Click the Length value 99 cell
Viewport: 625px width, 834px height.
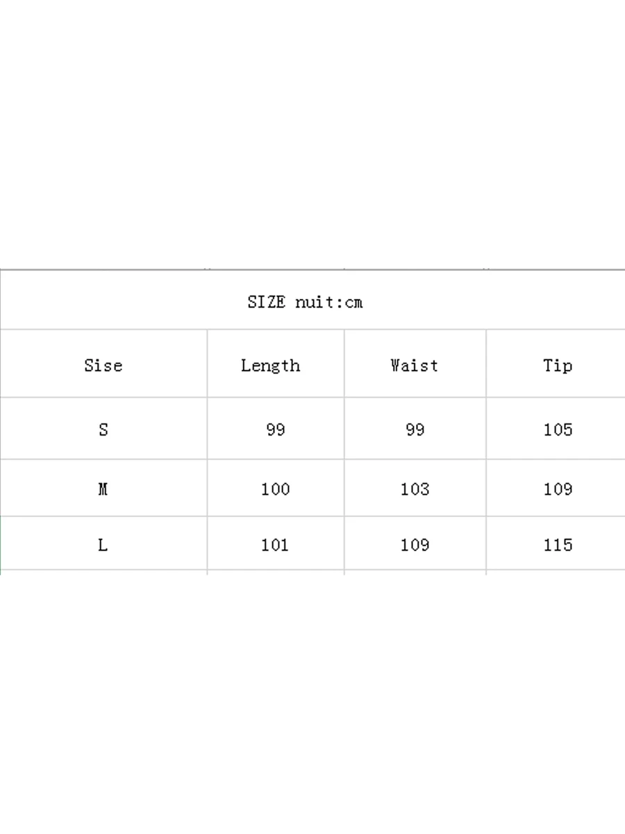tap(276, 428)
